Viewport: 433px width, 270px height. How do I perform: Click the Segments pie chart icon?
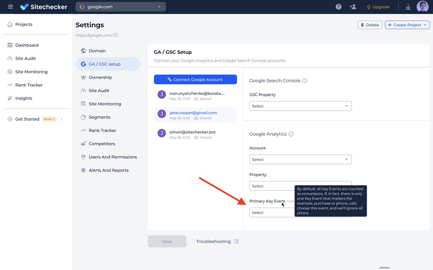(x=83, y=117)
